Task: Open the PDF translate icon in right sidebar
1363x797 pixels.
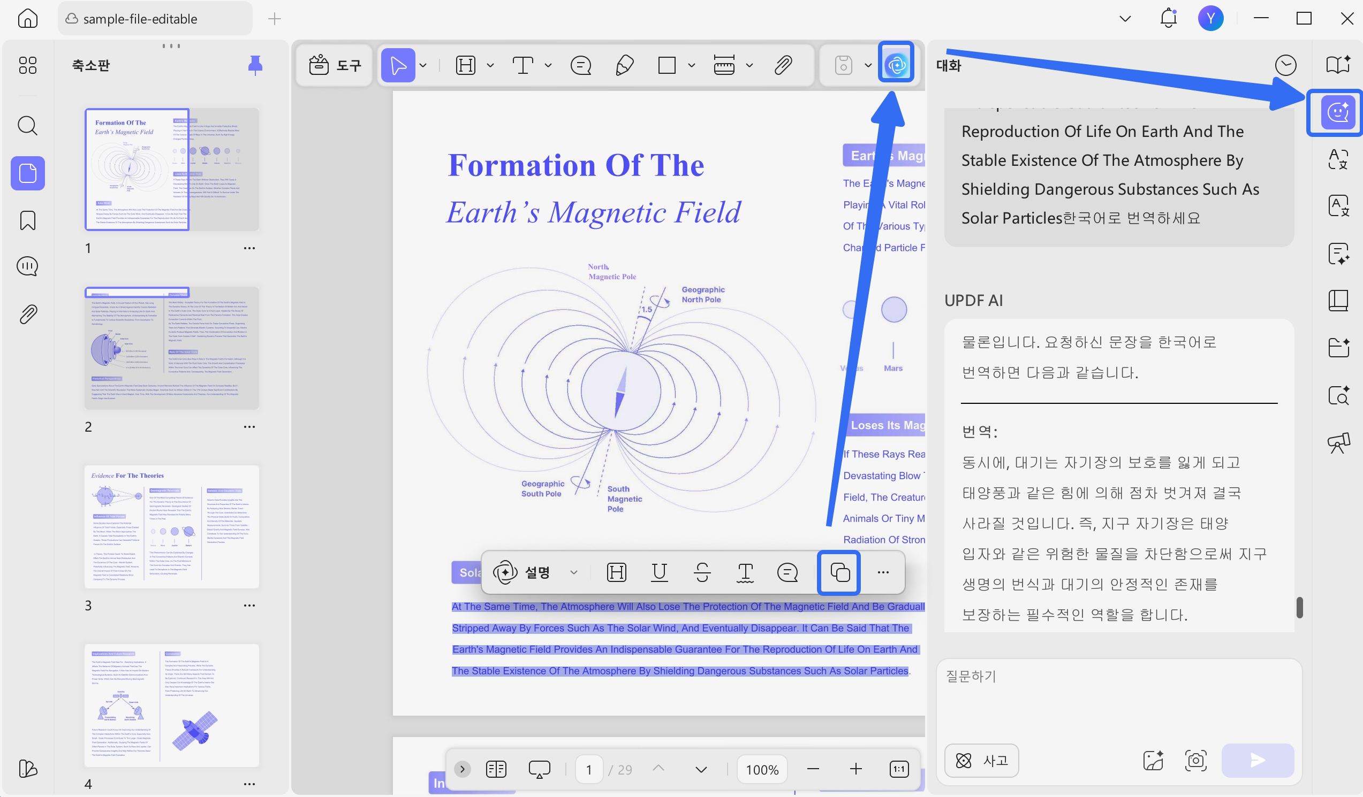Action: click(1338, 206)
